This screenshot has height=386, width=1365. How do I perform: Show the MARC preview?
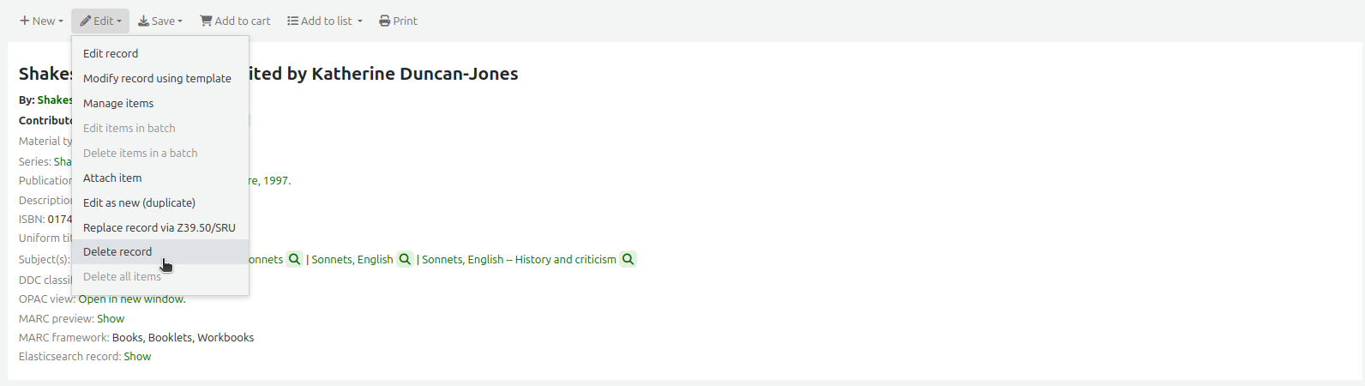pos(111,318)
